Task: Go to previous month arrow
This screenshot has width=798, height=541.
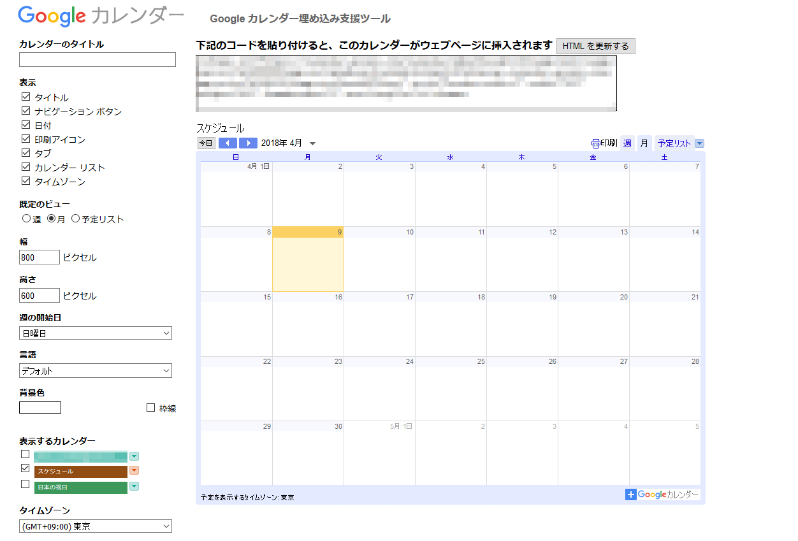Action: (228, 143)
